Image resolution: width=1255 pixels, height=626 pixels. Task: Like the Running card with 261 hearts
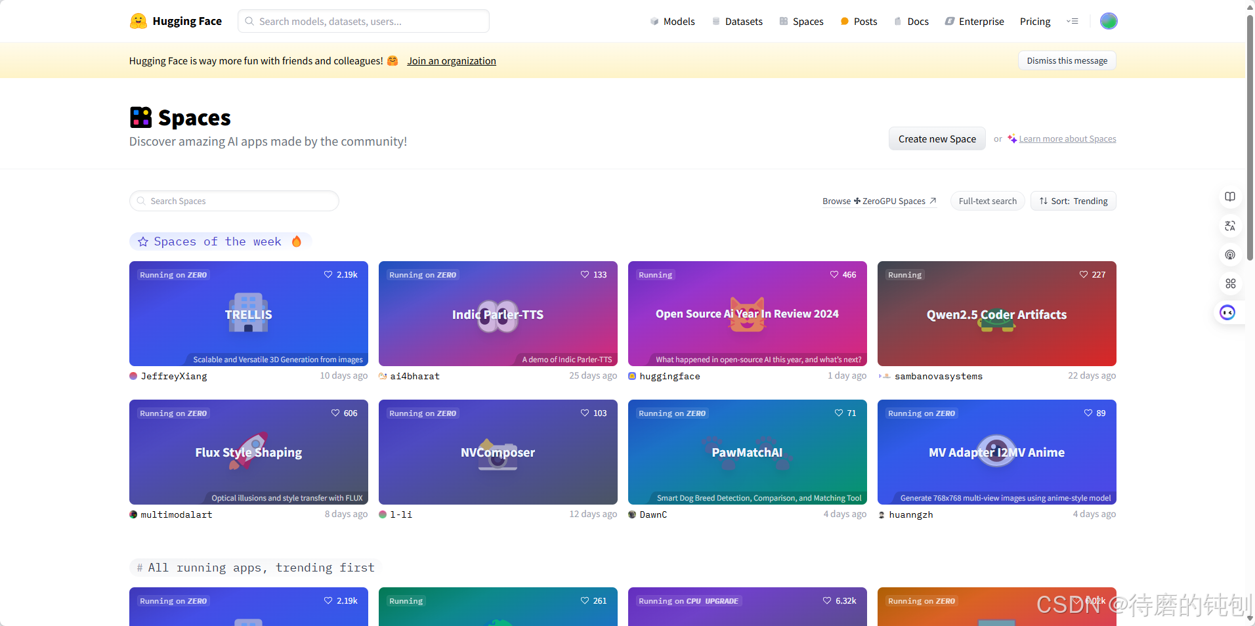[585, 601]
